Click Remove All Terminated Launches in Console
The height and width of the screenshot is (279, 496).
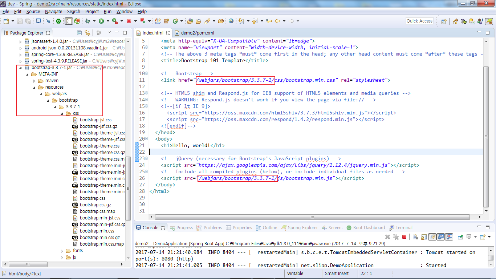[396, 237]
